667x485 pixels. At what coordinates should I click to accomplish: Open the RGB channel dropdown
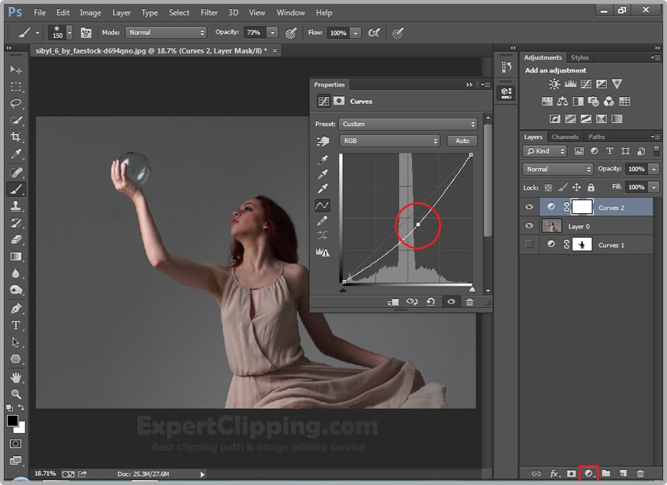click(389, 141)
